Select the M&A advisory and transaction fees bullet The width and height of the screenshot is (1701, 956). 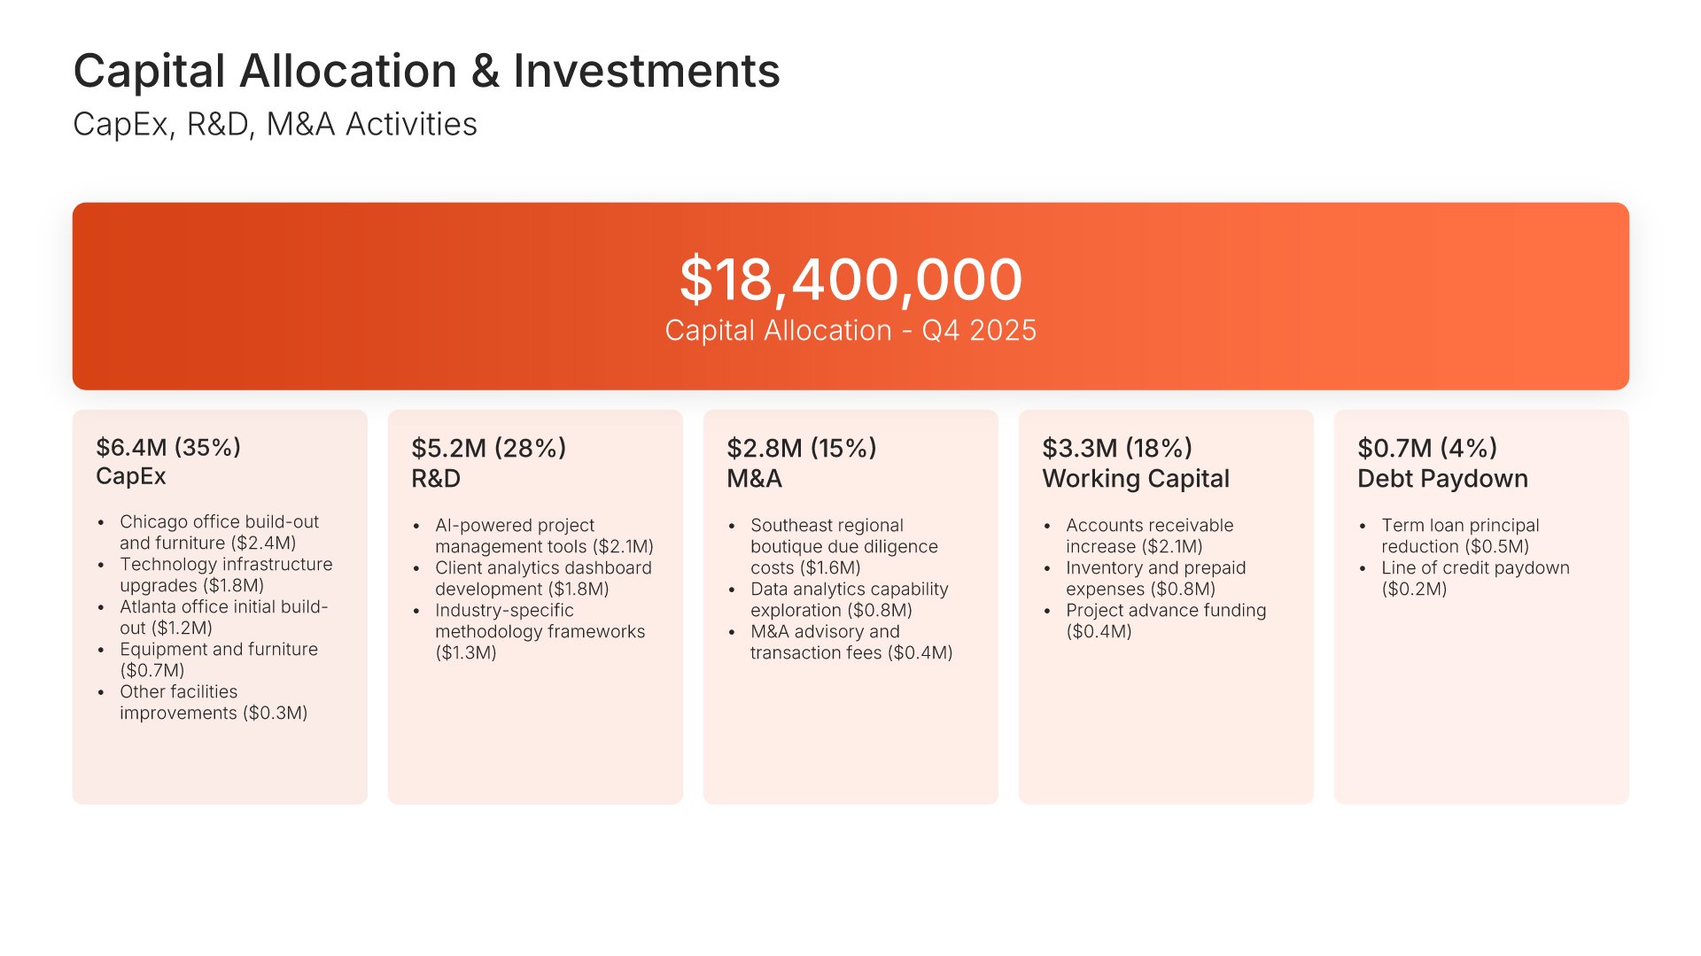tap(850, 642)
